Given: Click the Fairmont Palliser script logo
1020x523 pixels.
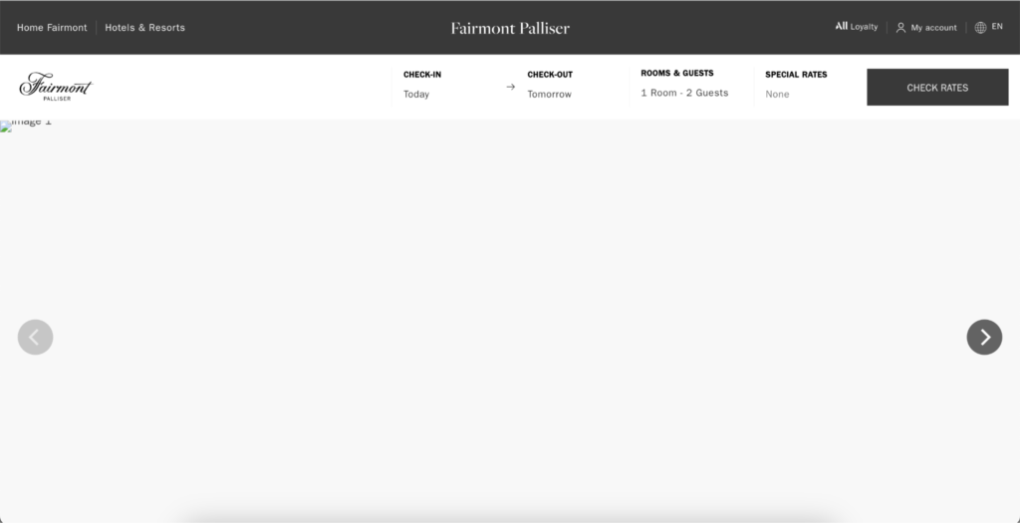Looking at the screenshot, I should 56,87.
